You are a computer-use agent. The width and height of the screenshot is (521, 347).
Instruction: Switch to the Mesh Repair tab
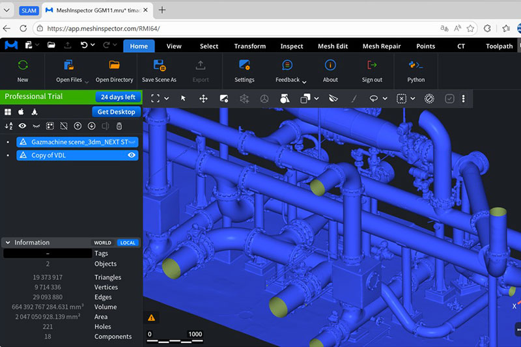tap(381, 46)
